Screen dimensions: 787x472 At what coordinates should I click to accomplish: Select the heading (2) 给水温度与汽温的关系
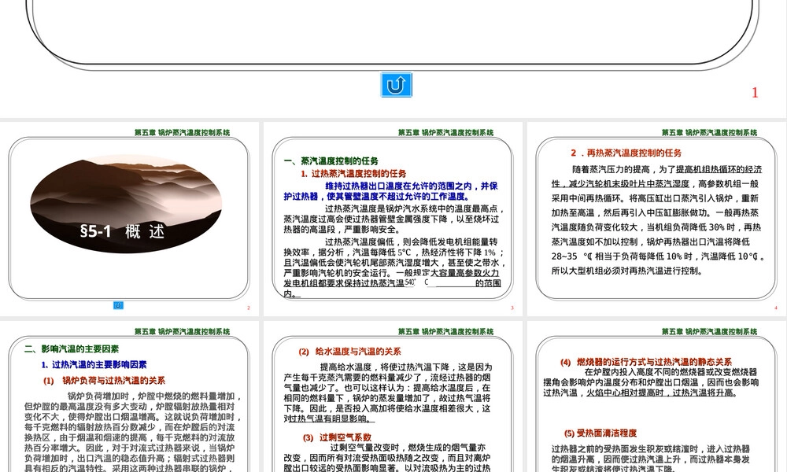349,352
